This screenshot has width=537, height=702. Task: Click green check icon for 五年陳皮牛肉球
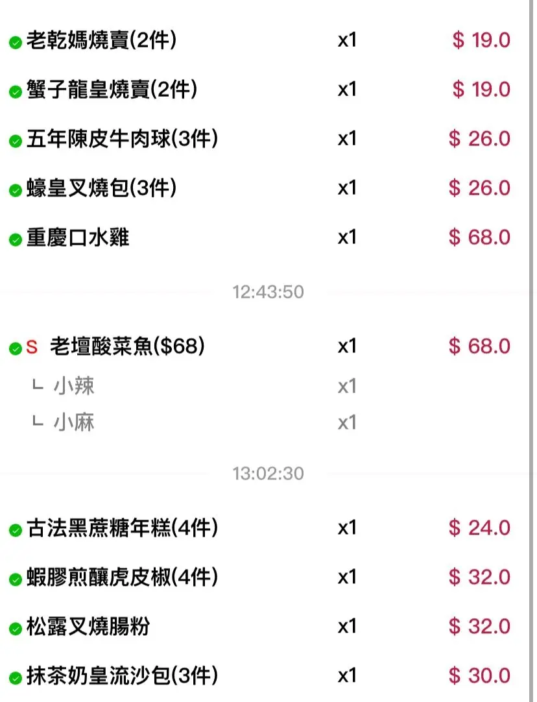pos(16,141)
